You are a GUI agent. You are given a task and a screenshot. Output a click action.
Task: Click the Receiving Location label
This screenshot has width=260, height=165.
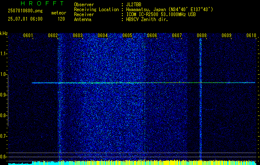(96, 9)
